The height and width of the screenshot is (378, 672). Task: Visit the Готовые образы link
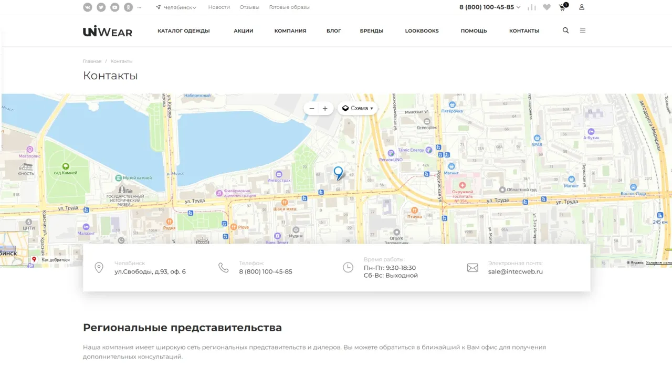(x=289, y=7)
